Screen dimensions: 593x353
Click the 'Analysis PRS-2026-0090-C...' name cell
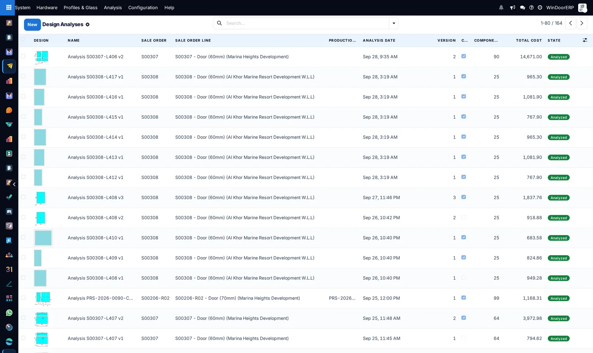[x=100, y=298]
